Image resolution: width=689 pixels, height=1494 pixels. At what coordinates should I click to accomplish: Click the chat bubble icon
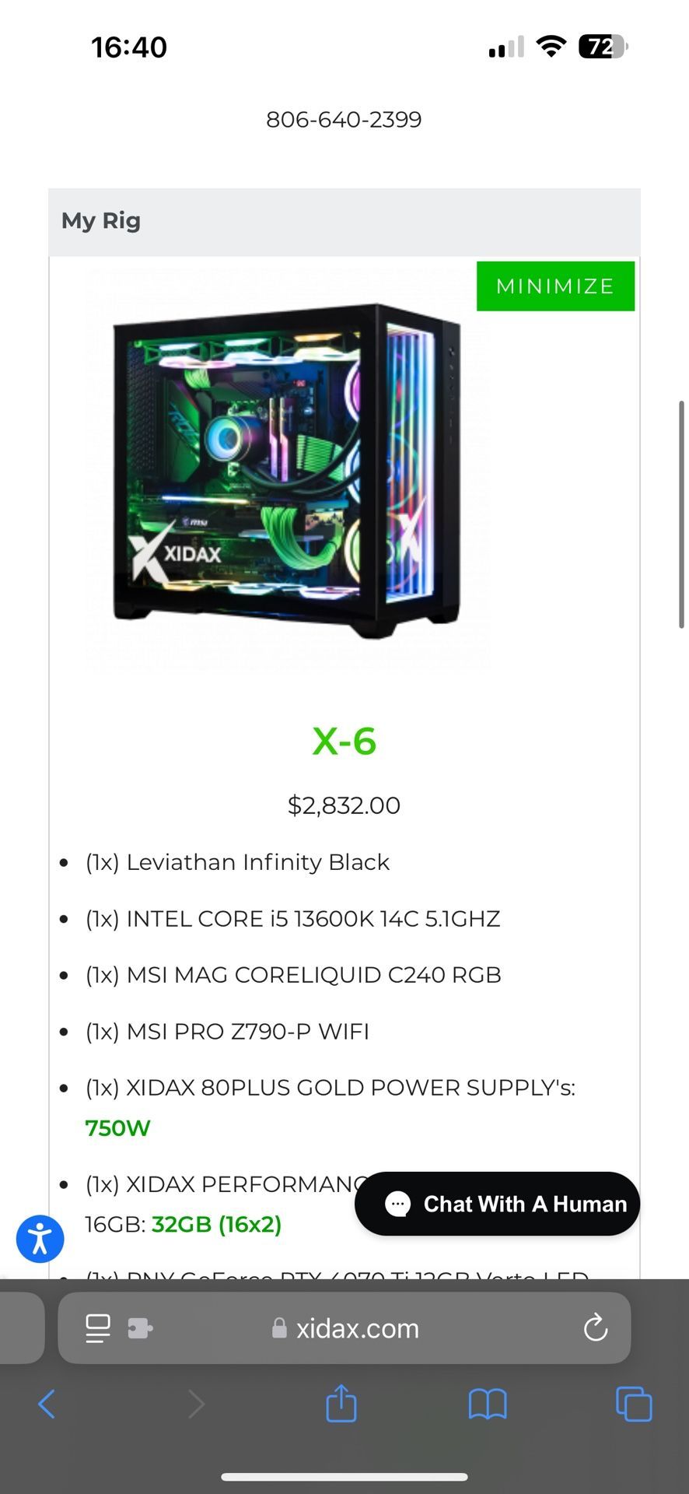point(397,1204)
